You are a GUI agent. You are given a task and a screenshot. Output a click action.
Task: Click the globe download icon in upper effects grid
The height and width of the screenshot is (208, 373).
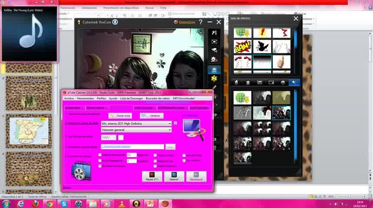(243, 33)
